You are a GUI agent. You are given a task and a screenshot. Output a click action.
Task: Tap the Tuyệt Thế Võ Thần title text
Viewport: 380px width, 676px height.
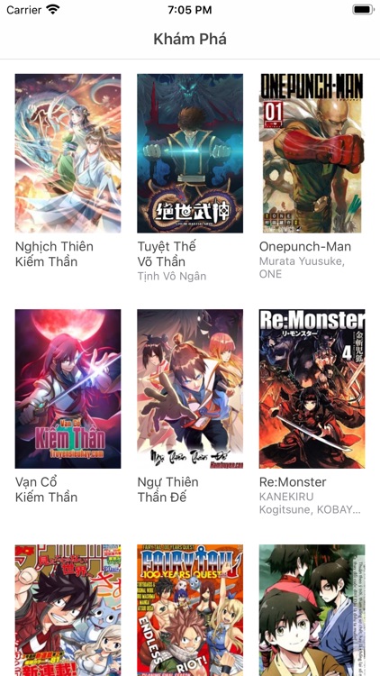click(x=167, y=254)
